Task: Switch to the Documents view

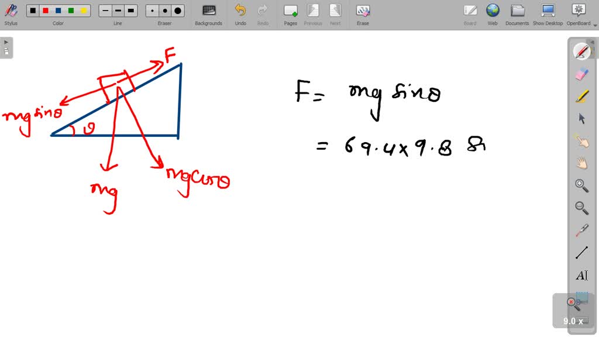Action: point(517,14)
